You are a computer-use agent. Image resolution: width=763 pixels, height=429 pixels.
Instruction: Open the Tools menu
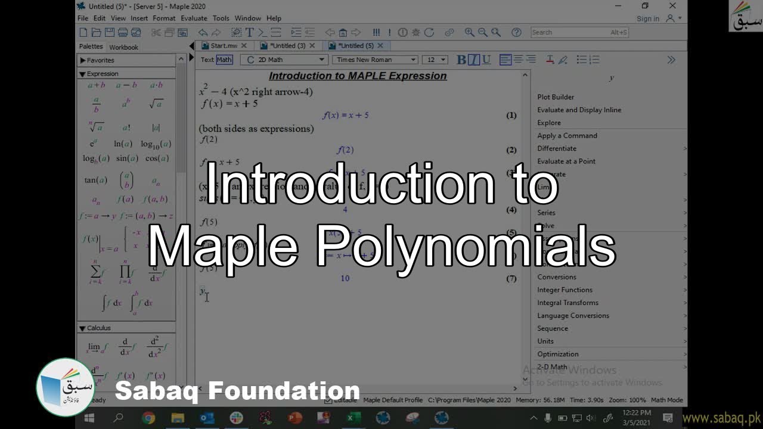point(221,18)
